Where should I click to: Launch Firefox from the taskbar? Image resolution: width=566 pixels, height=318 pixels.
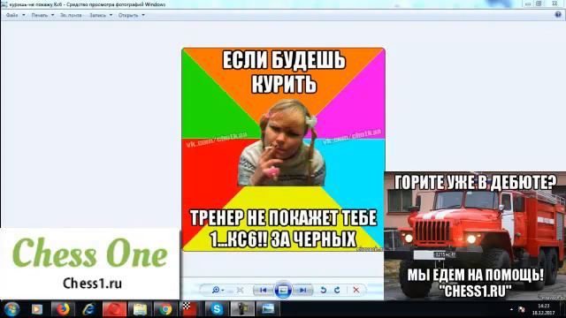coord(63,309)
